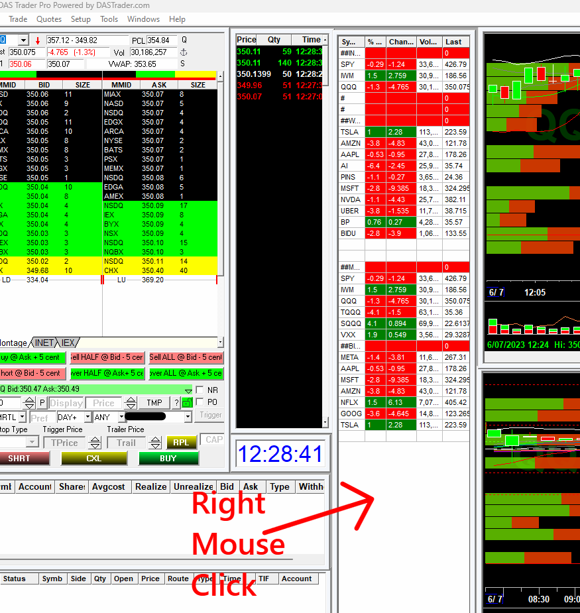Image resolution: width=580 pixels, height=613 pixels.
Task: Click the RPL replace button
Action: (x=181, y=443)
